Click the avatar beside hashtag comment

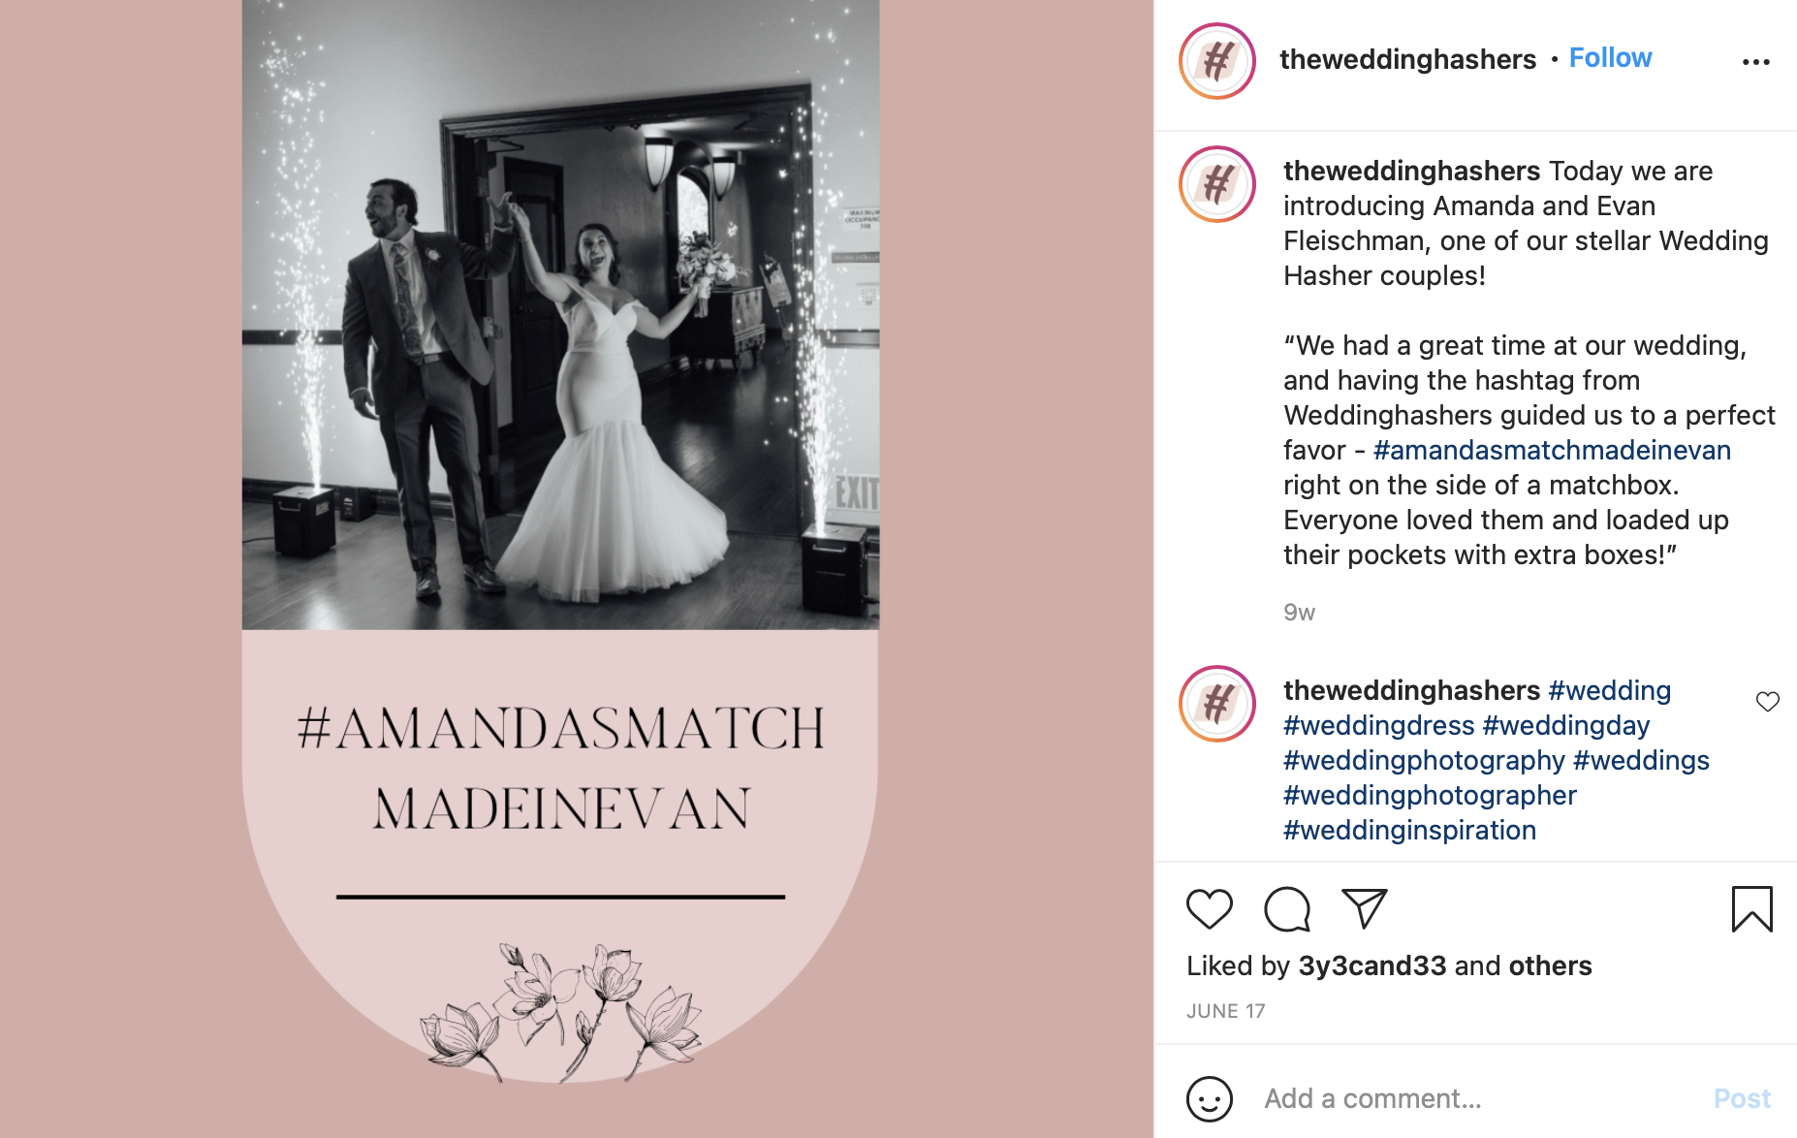point(1217,704)
